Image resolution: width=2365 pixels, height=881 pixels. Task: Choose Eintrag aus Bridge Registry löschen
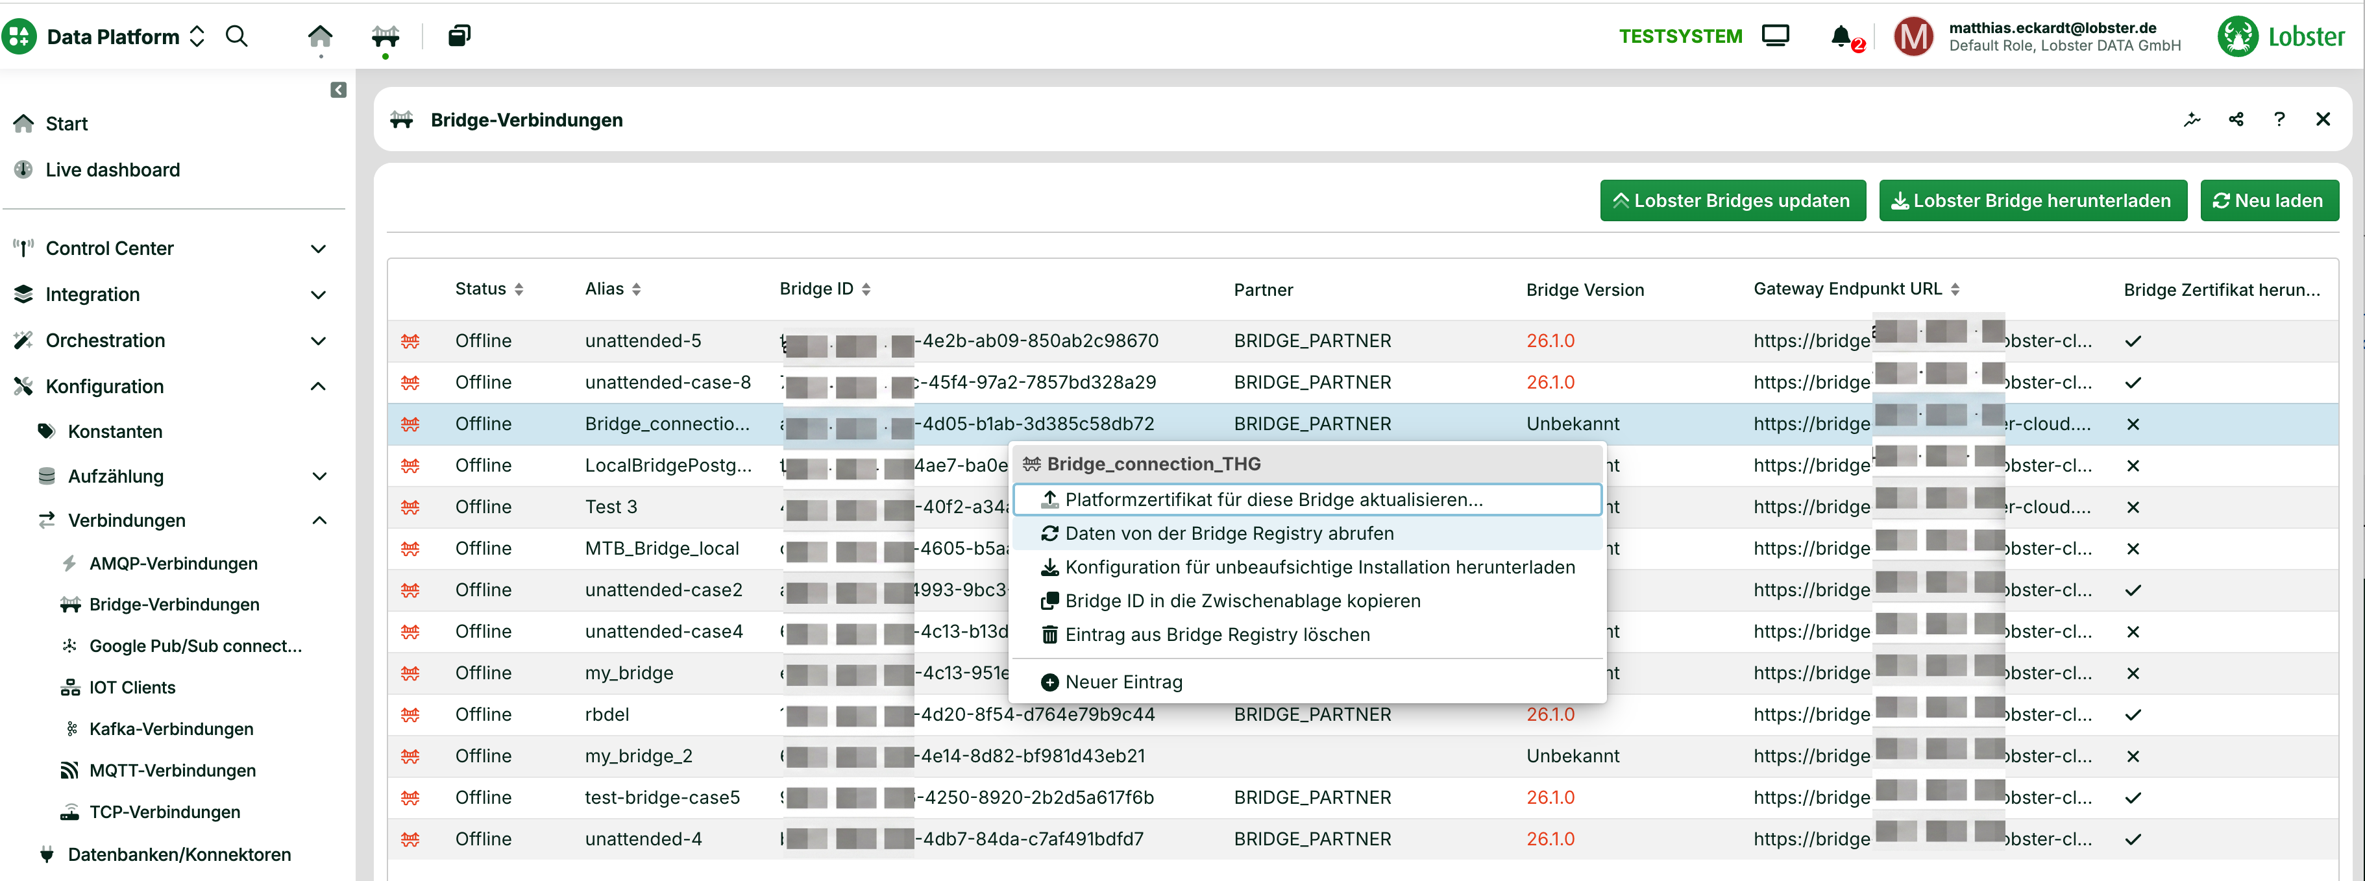pos(1307,635)
